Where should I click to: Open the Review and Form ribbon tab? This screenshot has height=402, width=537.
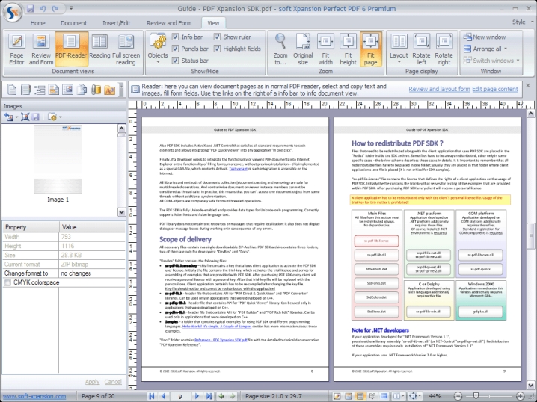coord(168,23)
